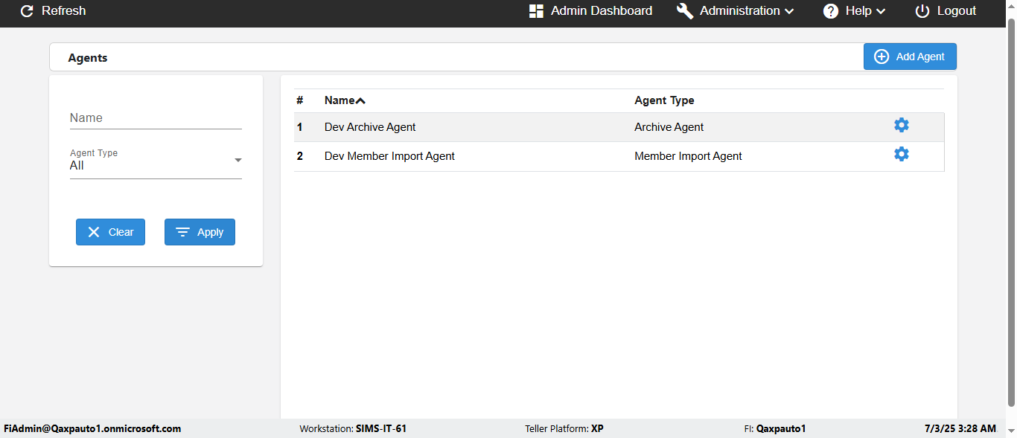Click the Logout power icon
The height and width of the screenshot is (438, 1017).
pos(922,11)
